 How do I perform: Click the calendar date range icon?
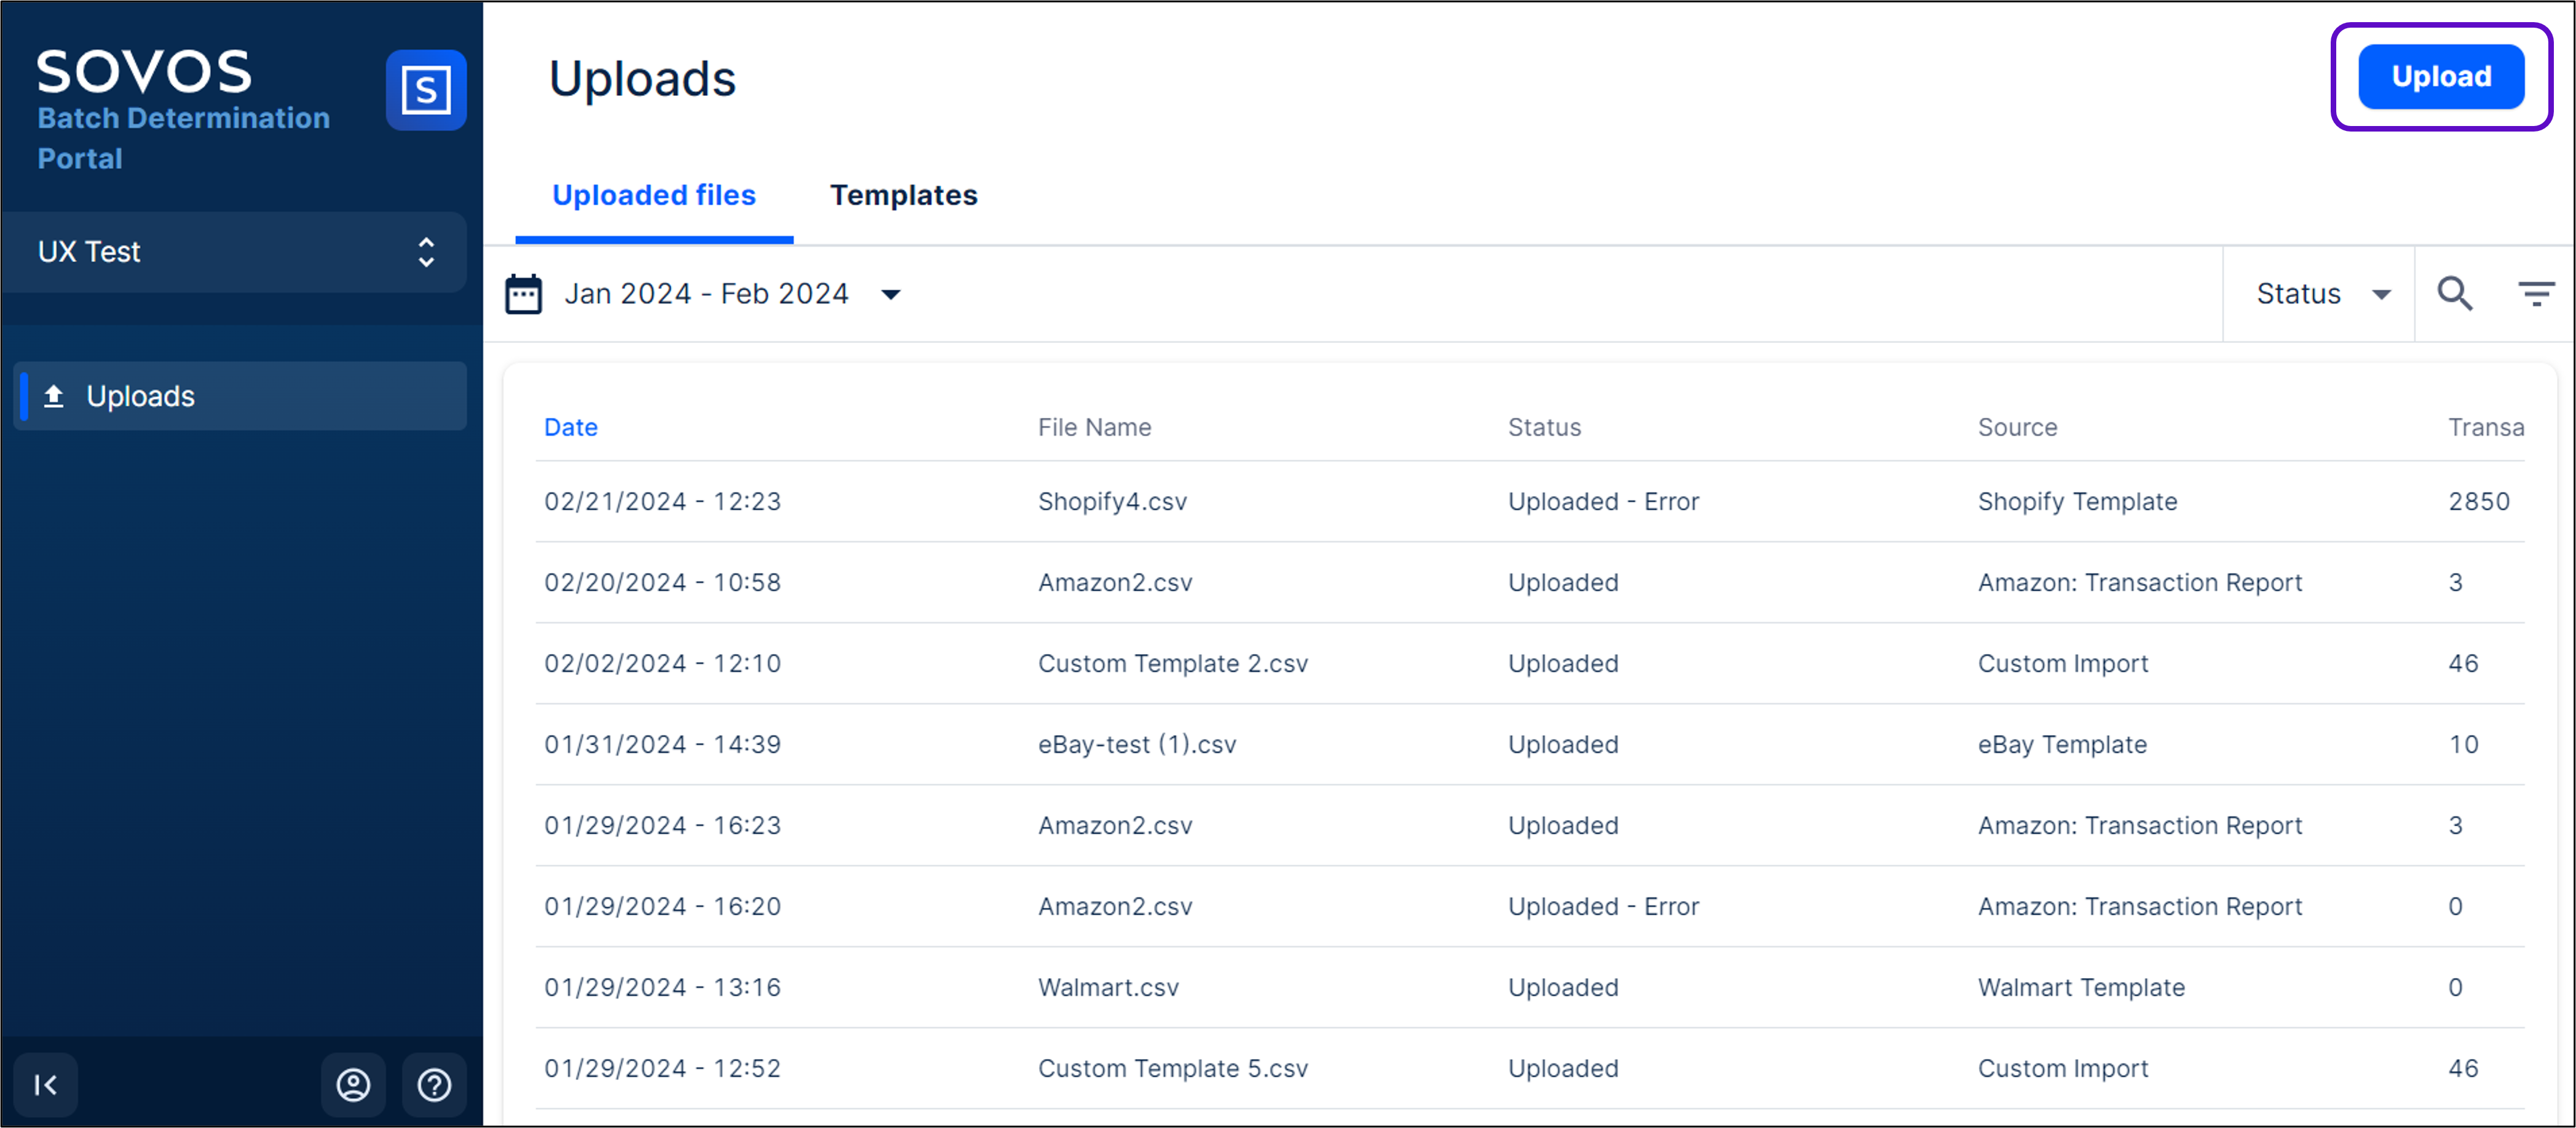pos(524,294)
